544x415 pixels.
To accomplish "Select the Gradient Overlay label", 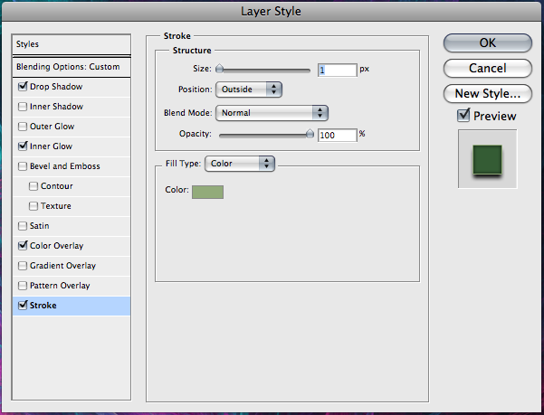I will (62, 266).
